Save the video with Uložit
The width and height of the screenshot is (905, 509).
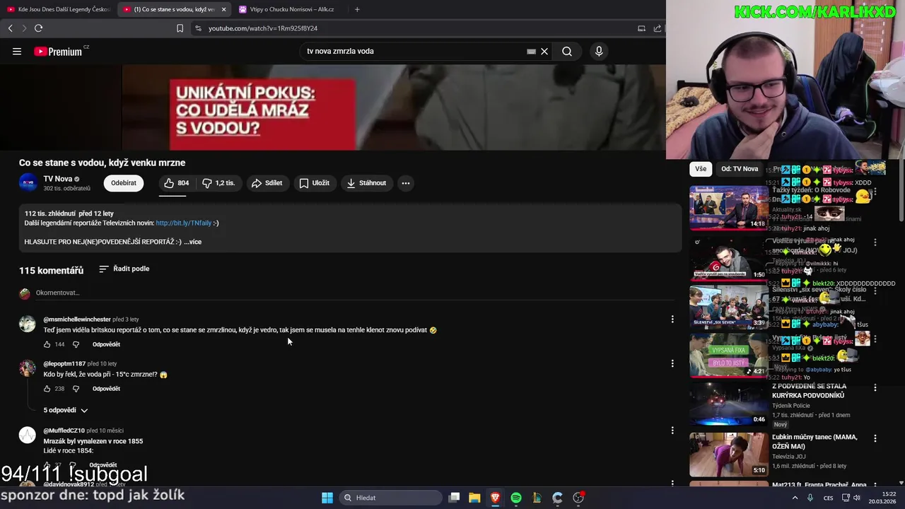coord(314,183)
